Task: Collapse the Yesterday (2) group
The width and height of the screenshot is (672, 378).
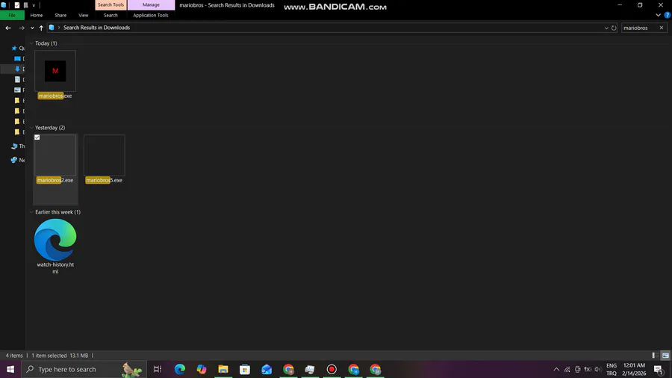Action: pyautogui.click(x=31, y=128)
